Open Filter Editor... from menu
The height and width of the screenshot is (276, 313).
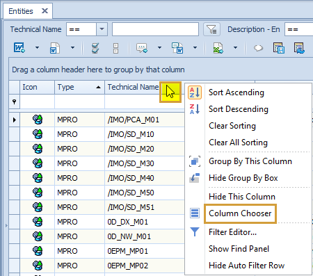point(232,232)
